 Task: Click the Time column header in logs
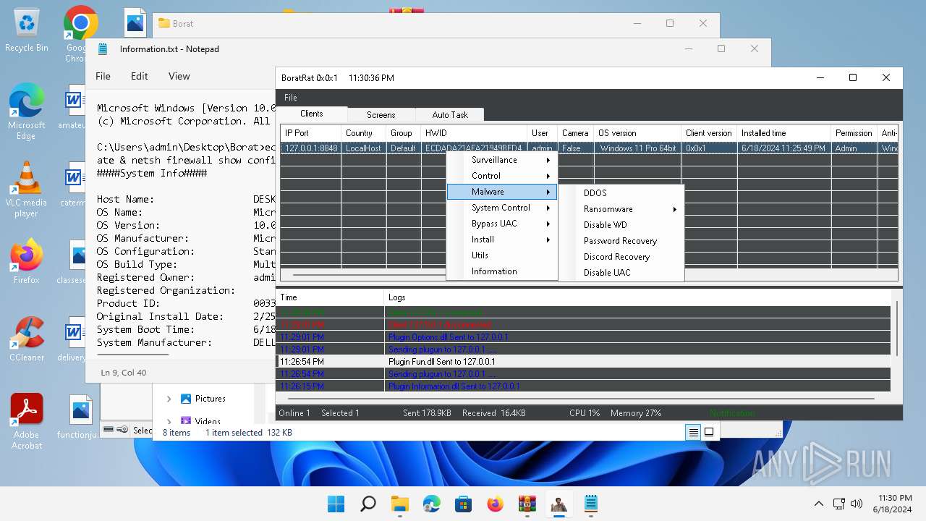[x=330, y=297]
